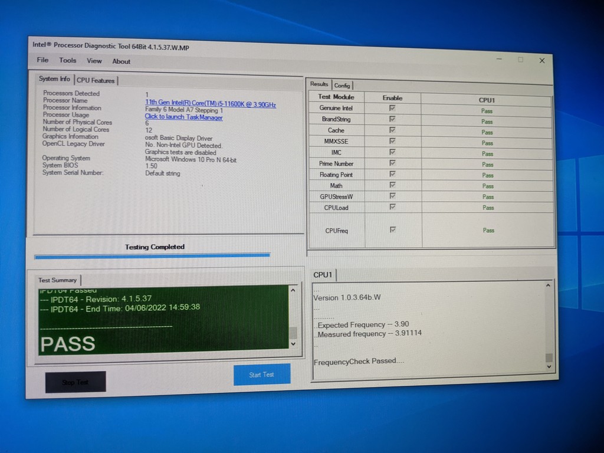Click the Family 6 Model A7 Stepping value
The width and height of the screenshot is (604, 453).
pos(184,110)
